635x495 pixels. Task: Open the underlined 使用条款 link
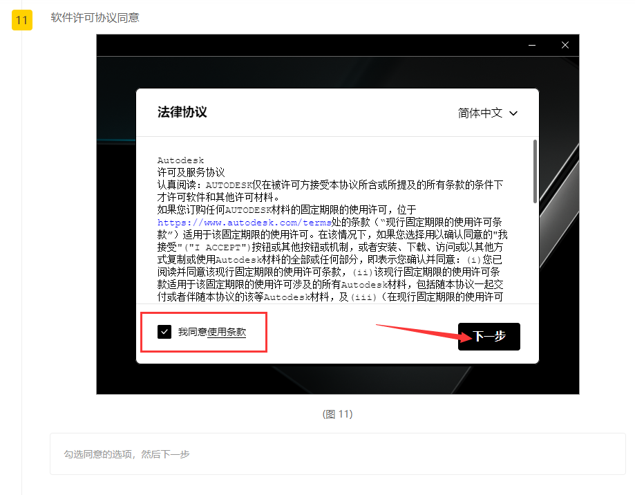tap(227, 332)
